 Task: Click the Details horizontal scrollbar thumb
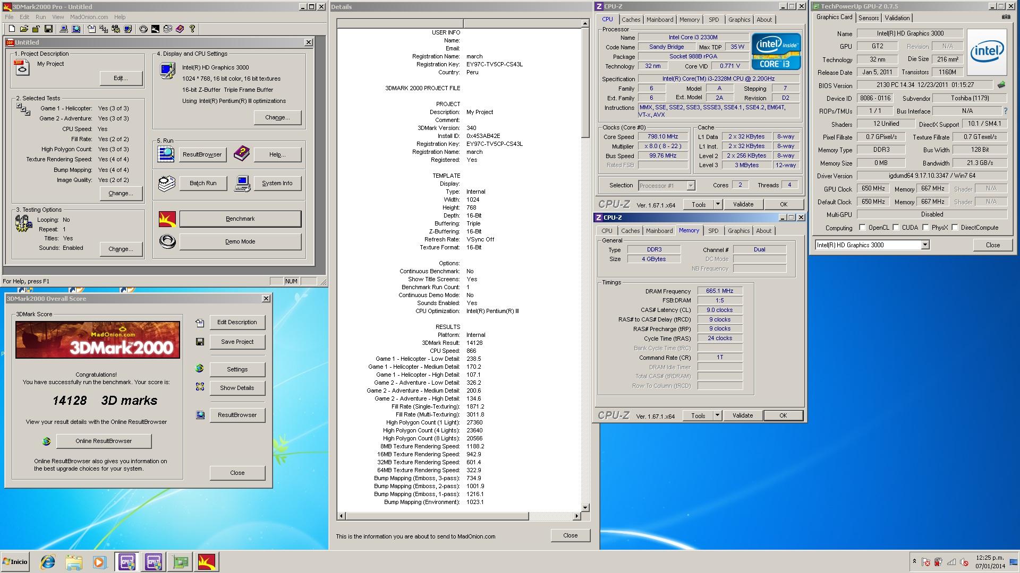tap(437, 516)
